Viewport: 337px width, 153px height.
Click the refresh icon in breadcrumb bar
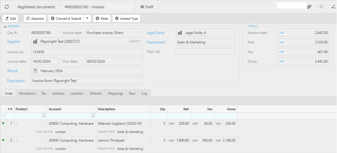point(7,7)
